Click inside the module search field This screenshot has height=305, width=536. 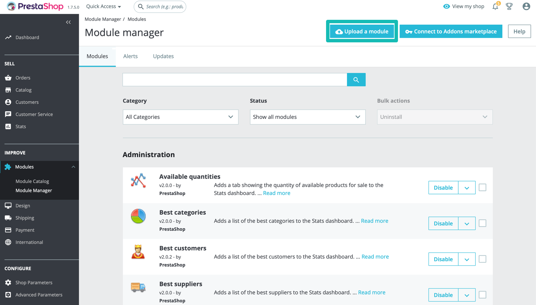[235, 80]
